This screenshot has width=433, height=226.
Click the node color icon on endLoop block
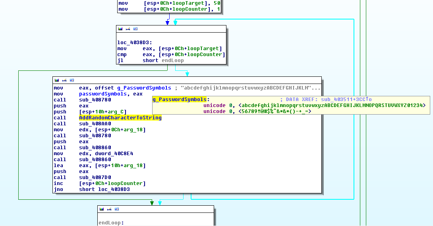pyautogui.click(x=102, y=209)
